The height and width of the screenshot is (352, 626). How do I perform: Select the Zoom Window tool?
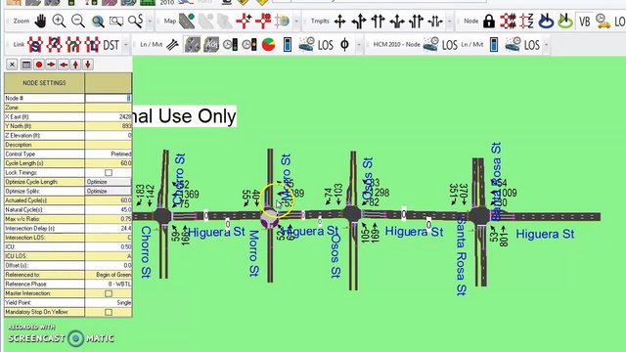pos(116,21)
